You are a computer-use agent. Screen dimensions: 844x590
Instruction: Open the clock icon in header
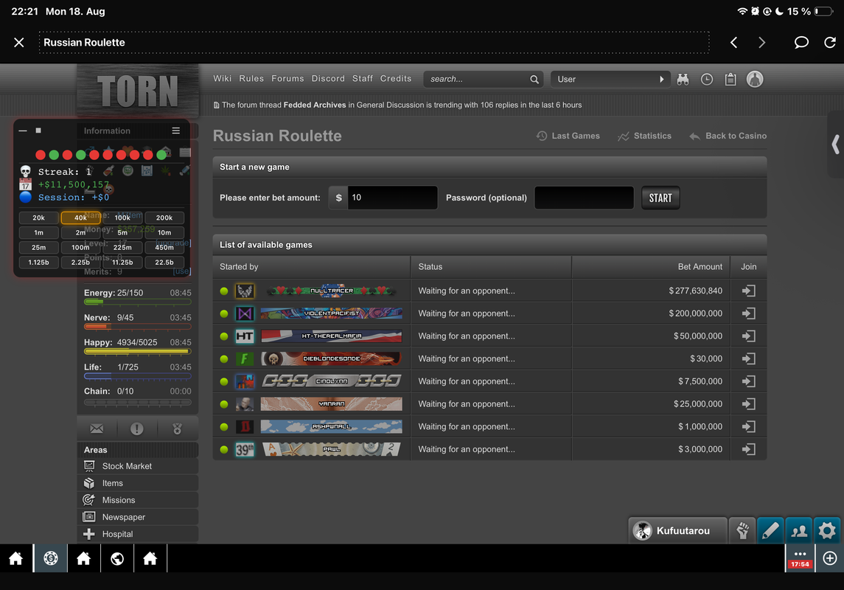pyautogui.click(x=707, y=79)
